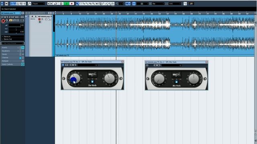
Task: Open Stereo Out output routing
Action: (x=12, y=39)
